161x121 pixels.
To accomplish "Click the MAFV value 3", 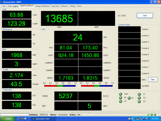I will point(17,64).
